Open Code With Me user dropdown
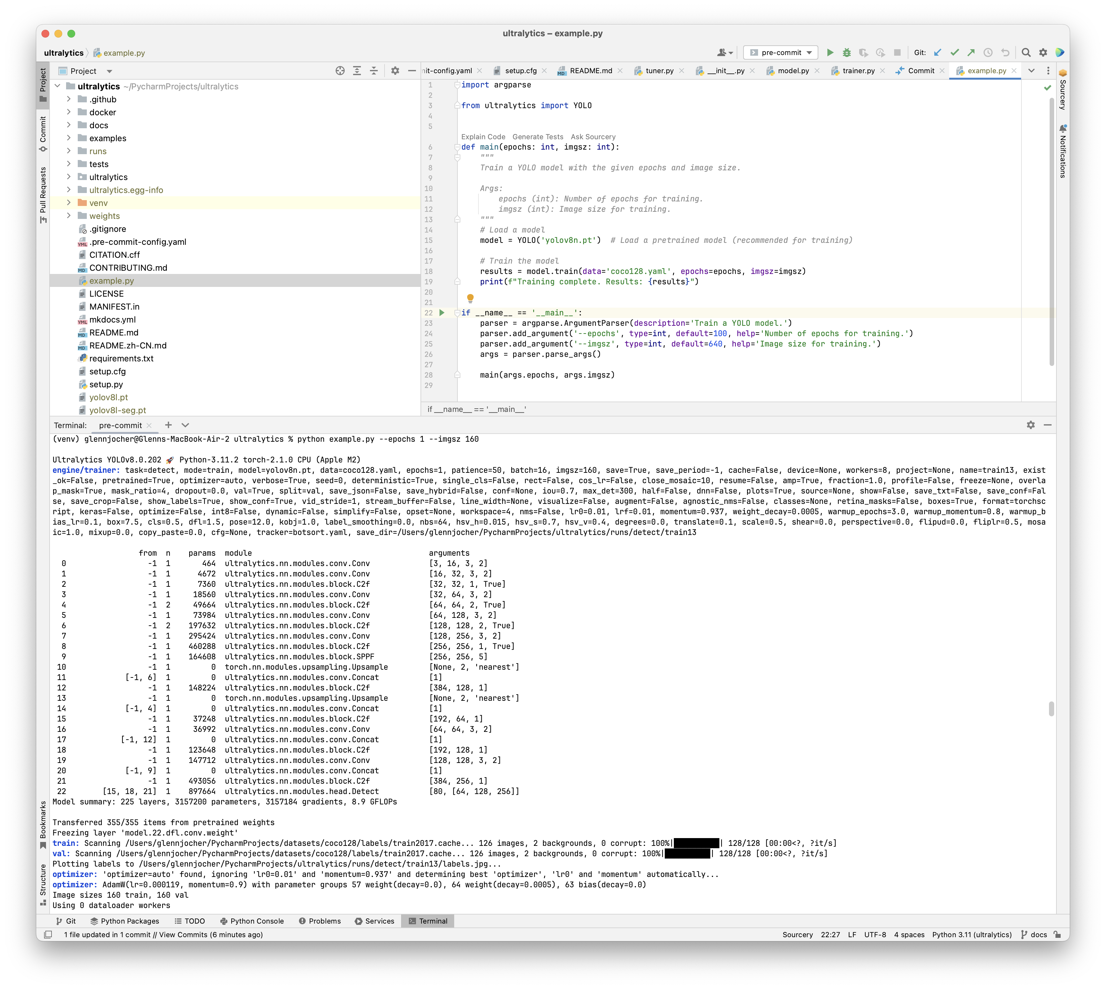Screen dimensions: 1106x989 [x=725, y=53]
